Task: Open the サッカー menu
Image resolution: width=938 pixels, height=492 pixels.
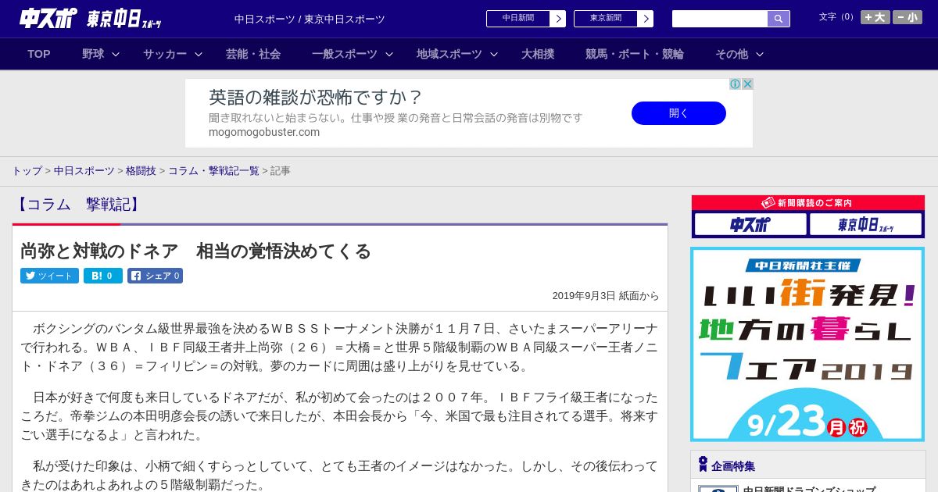Action: (x=165, y=54)
